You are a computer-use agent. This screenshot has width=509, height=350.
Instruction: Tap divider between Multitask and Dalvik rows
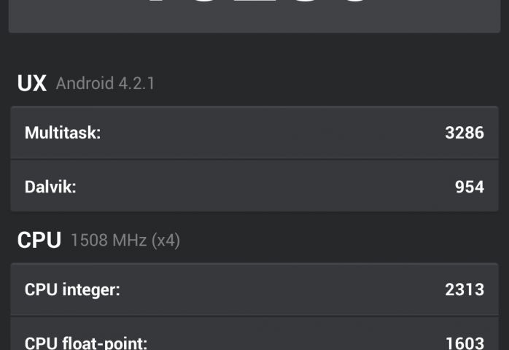tap(254, 160)
